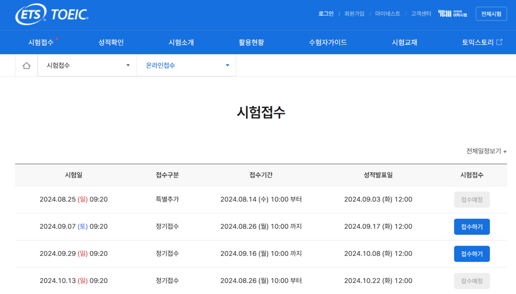Click 접수하기 for 2024.09.29 exam

[x=472, y=254]
